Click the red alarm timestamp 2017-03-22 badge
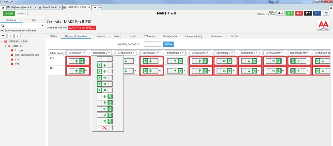Viewport: 333px width, 146px height. 82,28
